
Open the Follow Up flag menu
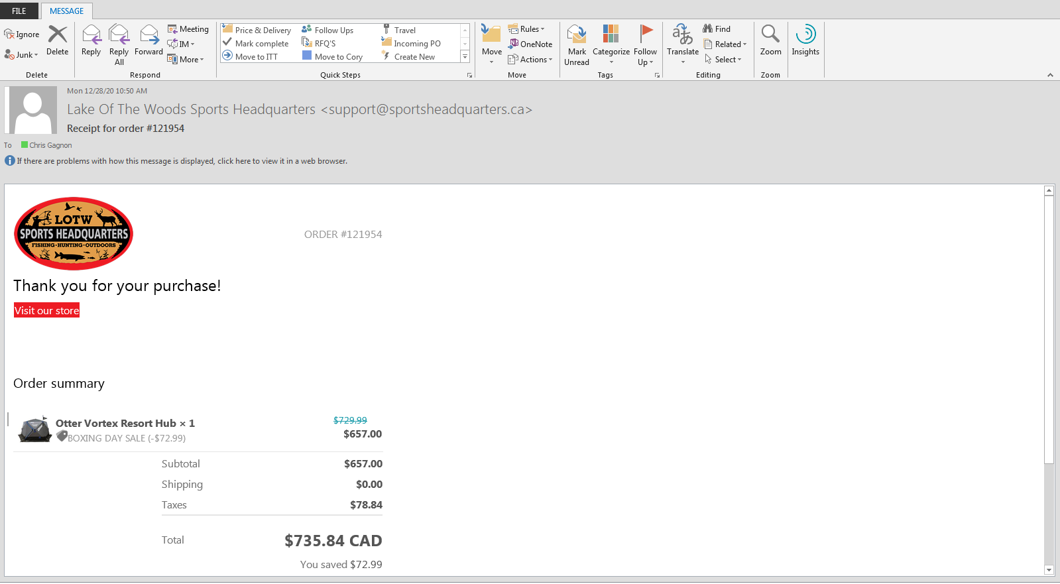click(x=645, y=45)
